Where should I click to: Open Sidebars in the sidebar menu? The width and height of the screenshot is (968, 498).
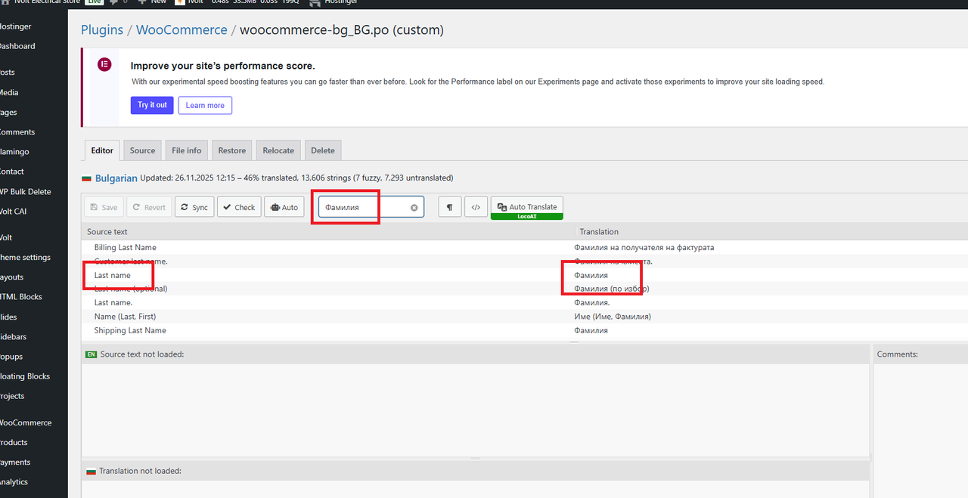[x=14, y=336]
